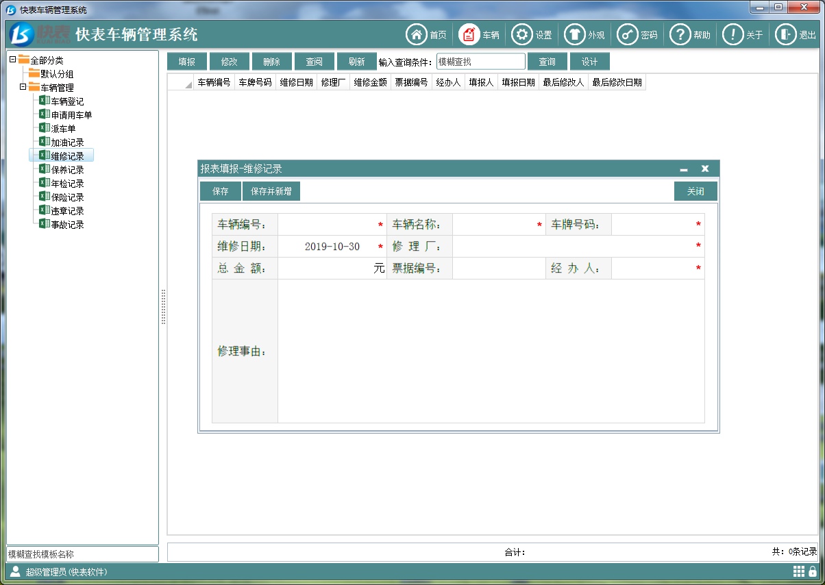
Task: Select 保险记录 in the sidebar tree
Action: [x=67, y=197]
